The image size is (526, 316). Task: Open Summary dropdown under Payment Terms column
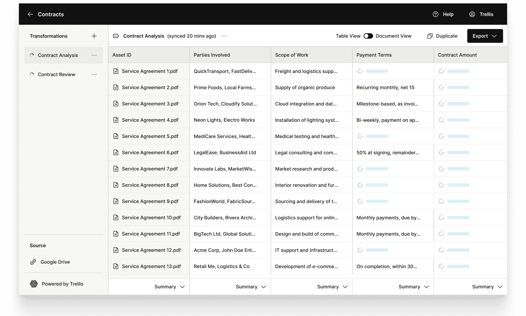414,287
